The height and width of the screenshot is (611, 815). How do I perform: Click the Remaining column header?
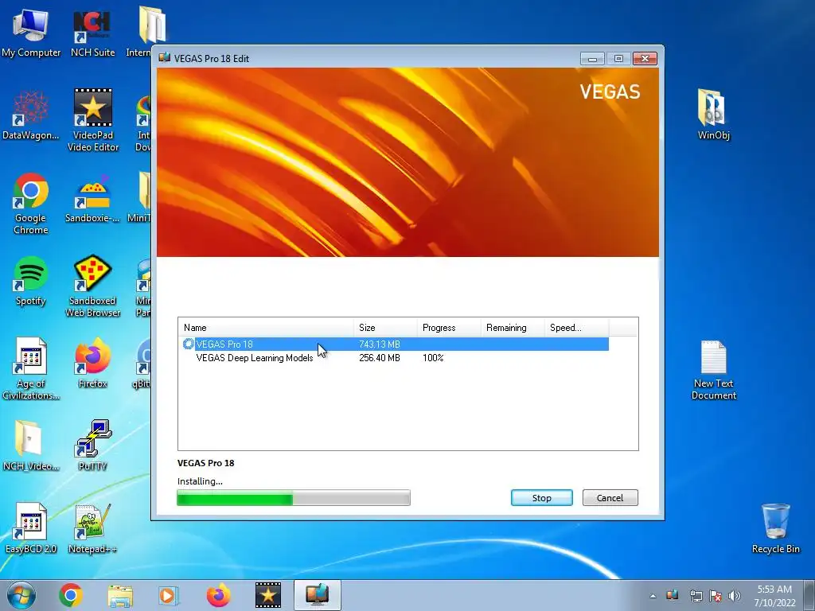tap(512, 328)
